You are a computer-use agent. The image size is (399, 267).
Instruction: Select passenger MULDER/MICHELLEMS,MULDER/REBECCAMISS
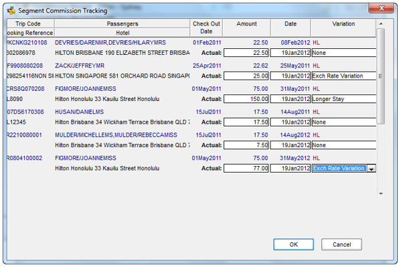(116, 135)
